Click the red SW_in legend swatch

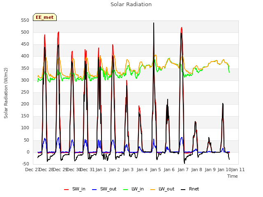67,190
